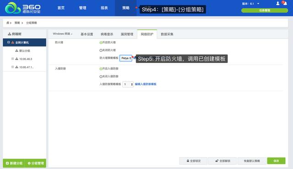This screenshot has width=293, height=169.
Task: Expand the 10.95.46.3 tree node
Action: [12, 59]
